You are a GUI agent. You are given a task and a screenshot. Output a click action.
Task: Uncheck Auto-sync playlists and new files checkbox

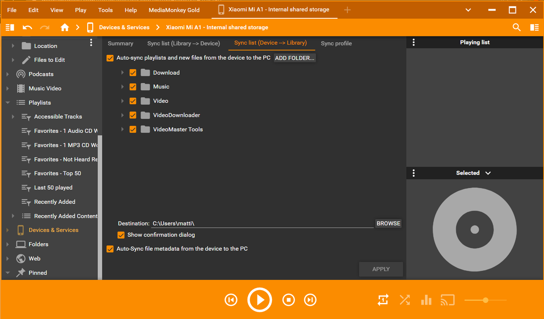[110, 58]
